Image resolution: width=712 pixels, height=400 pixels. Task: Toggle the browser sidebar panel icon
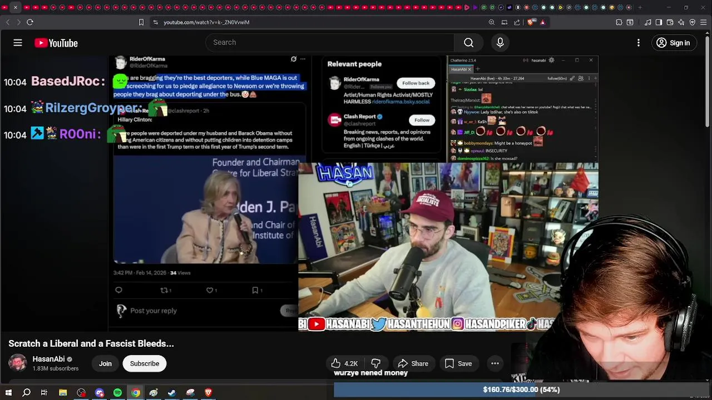tap(659, 22)
